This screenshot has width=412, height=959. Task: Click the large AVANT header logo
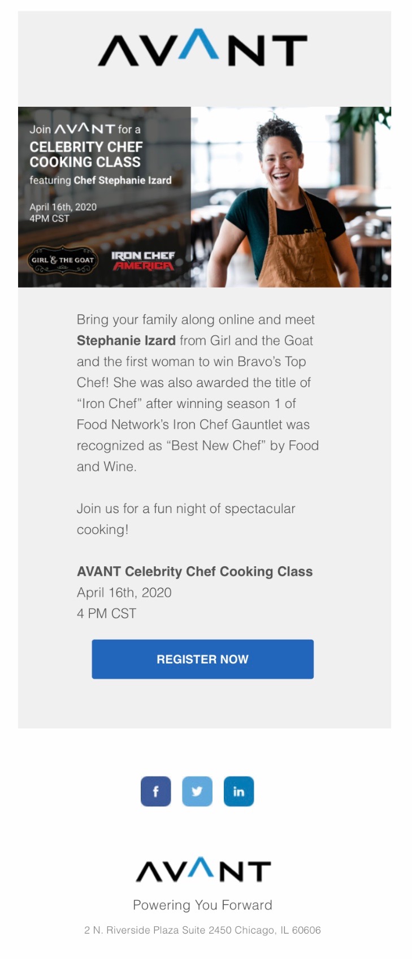click(x=202, y=49)
